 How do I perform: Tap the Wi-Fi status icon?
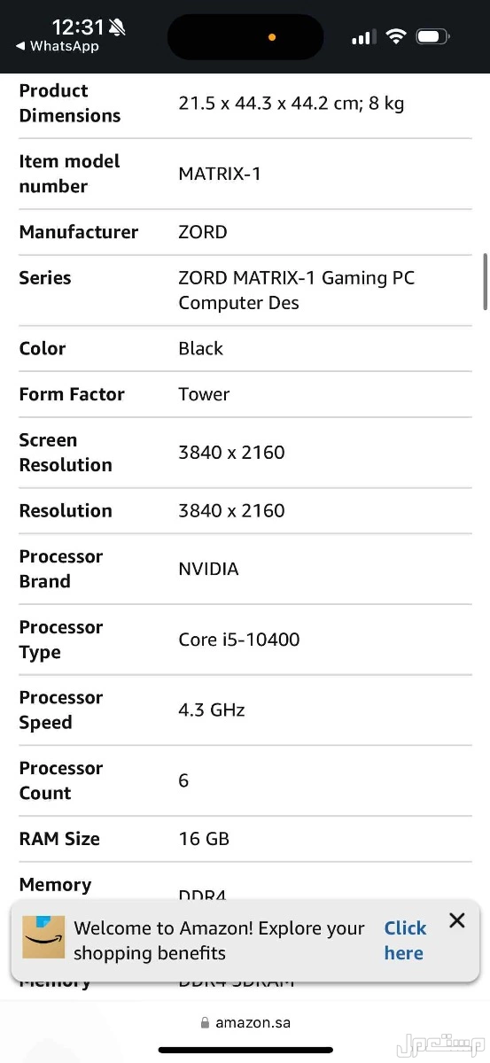[396, 37]
